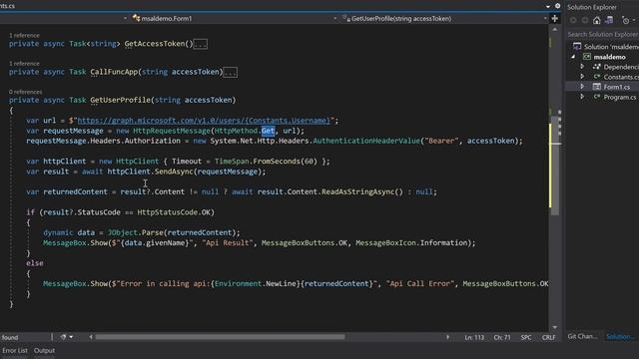Click the '0 references' CodeLens above GetUserProfile
Screen dimensions: 639x359
pyautogui.click(x=25, y=92)
